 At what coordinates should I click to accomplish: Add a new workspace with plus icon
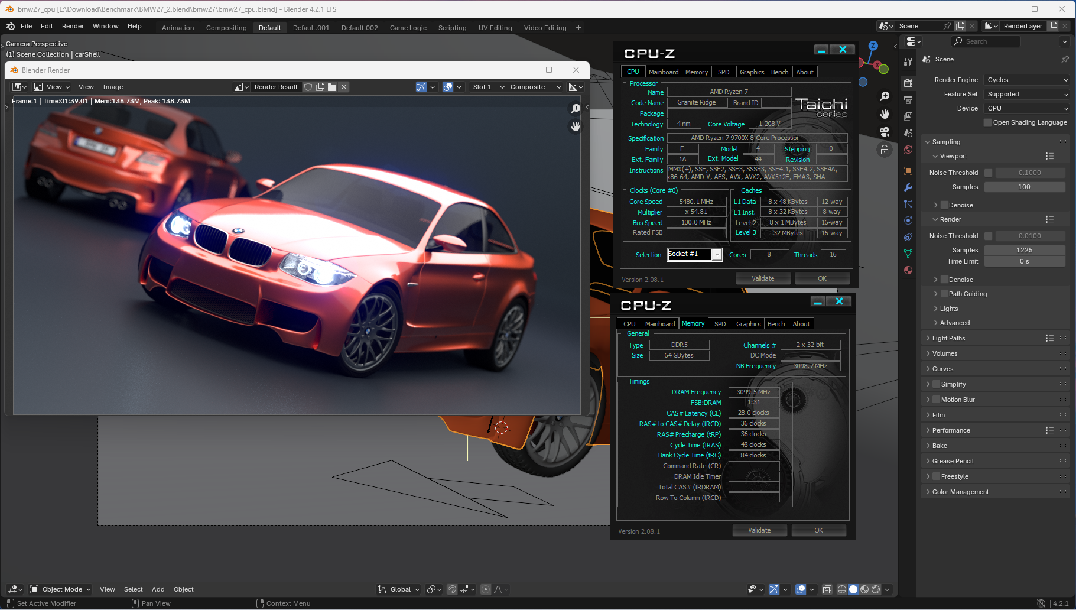pyautogui.click(x=578, y=27)
